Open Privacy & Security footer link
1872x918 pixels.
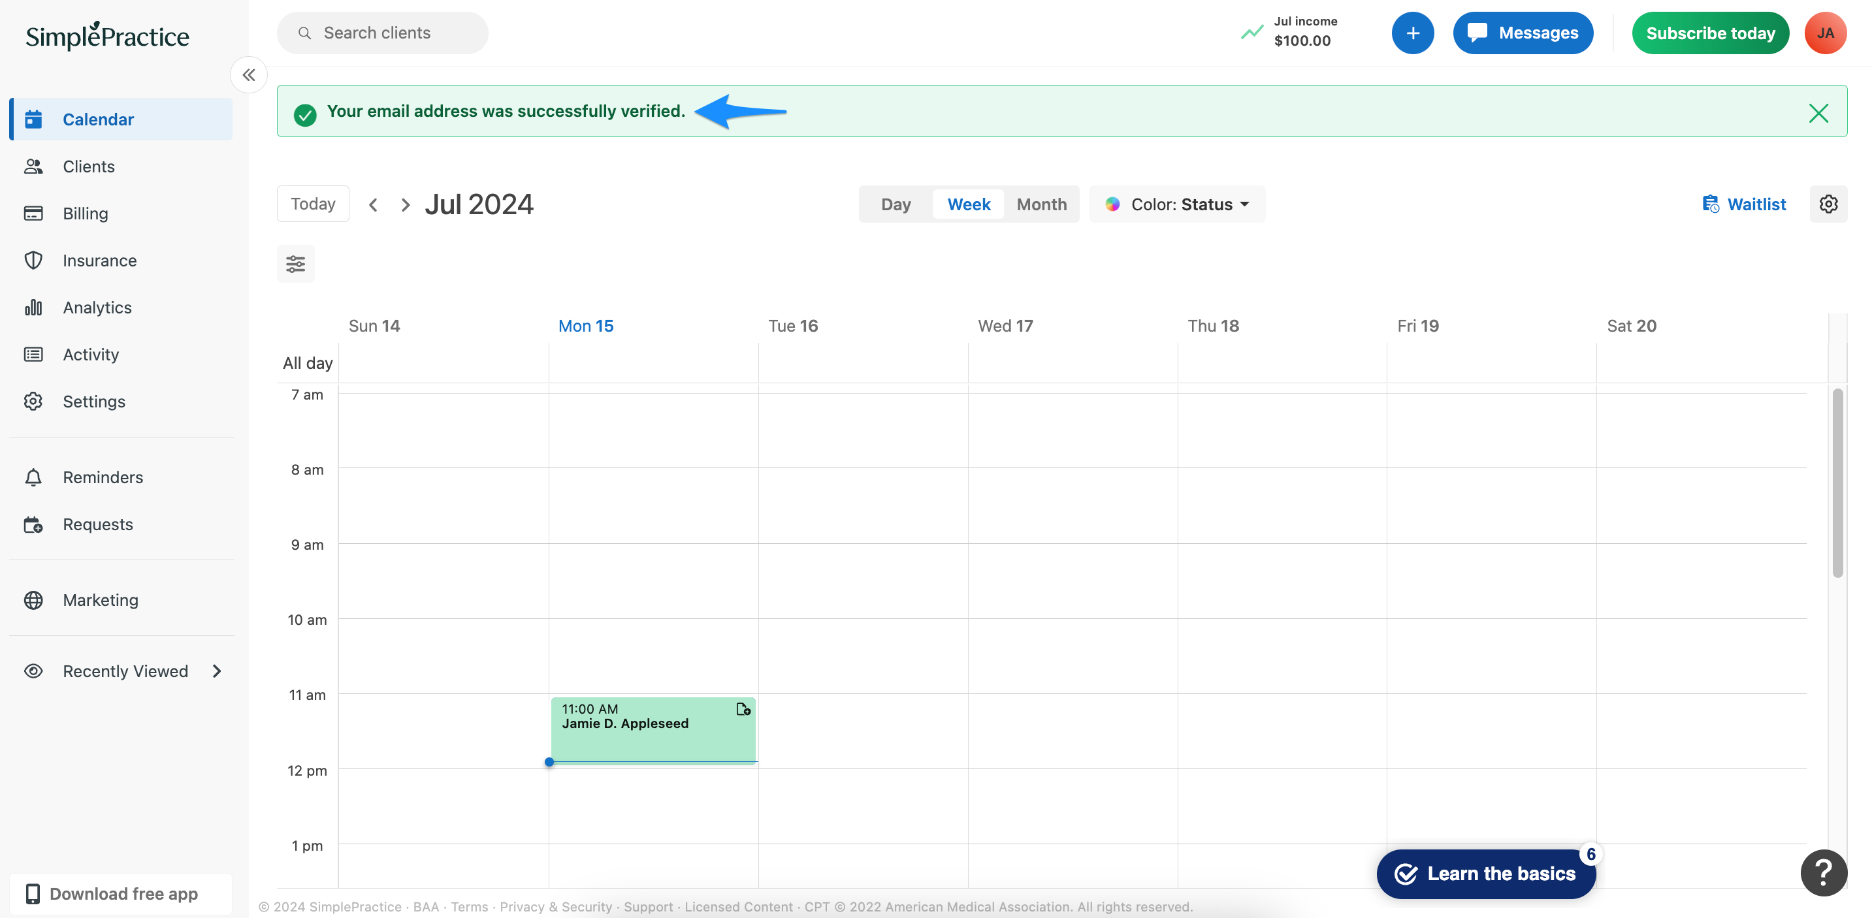tap(556, 906)
